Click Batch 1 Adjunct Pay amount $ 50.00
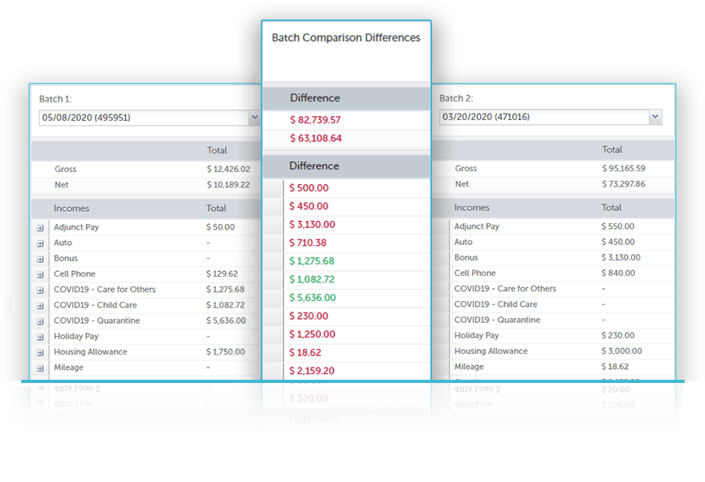 220,227
